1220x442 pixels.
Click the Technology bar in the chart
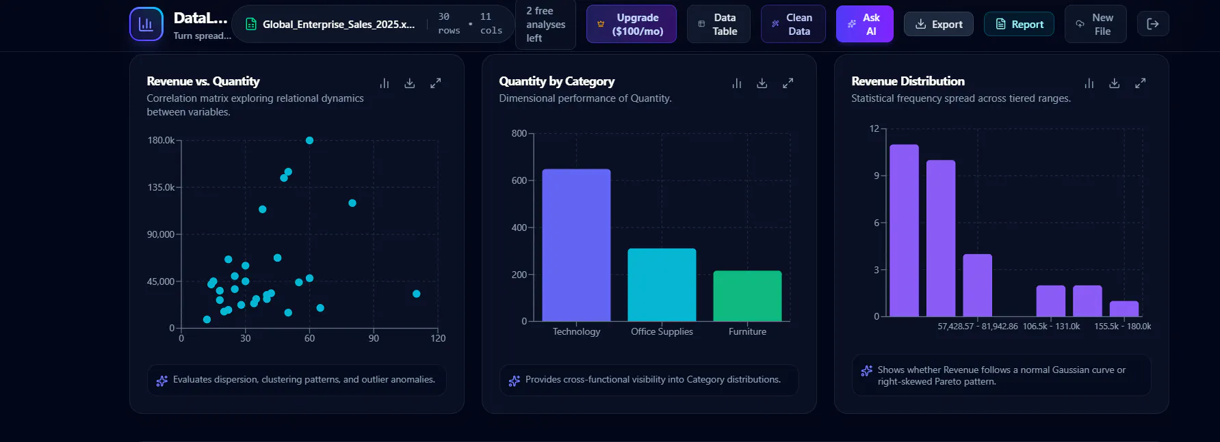(x=576, y=245)
